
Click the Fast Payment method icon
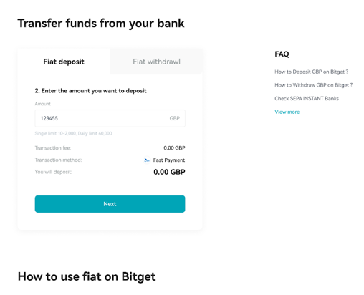(x=147, y=160)
